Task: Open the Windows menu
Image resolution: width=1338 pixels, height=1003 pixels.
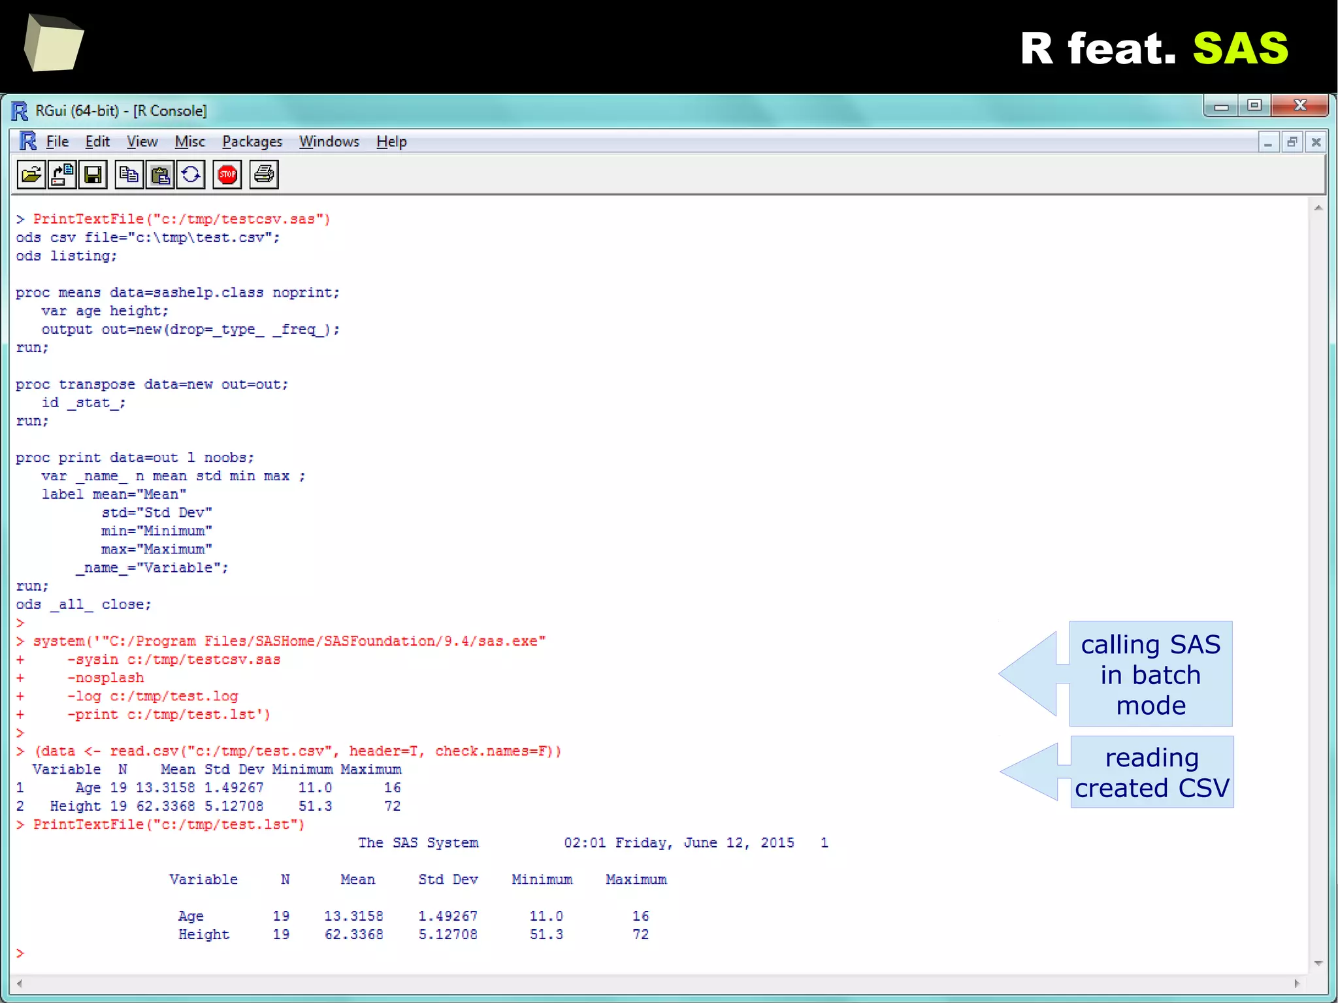Action: pos(329,142)
